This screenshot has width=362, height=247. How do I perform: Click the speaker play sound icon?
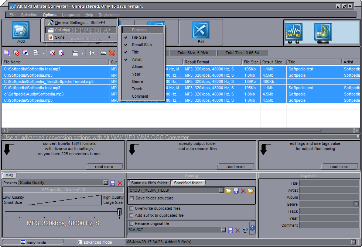[x=92, y=53]
